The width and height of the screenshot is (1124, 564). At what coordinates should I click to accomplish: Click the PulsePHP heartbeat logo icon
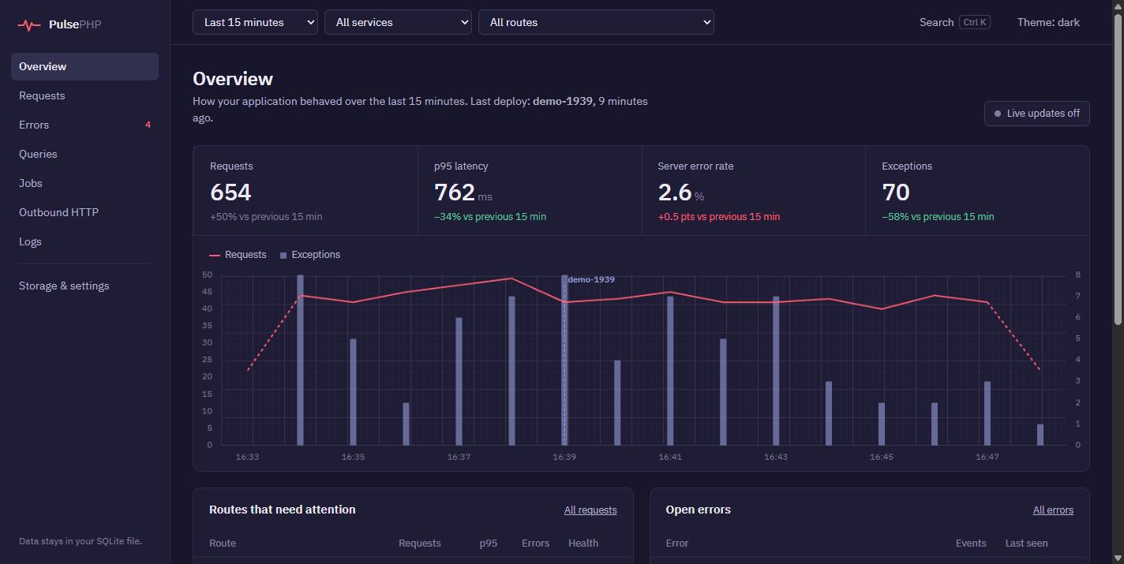pyautogui.click(x=29, y=24)
